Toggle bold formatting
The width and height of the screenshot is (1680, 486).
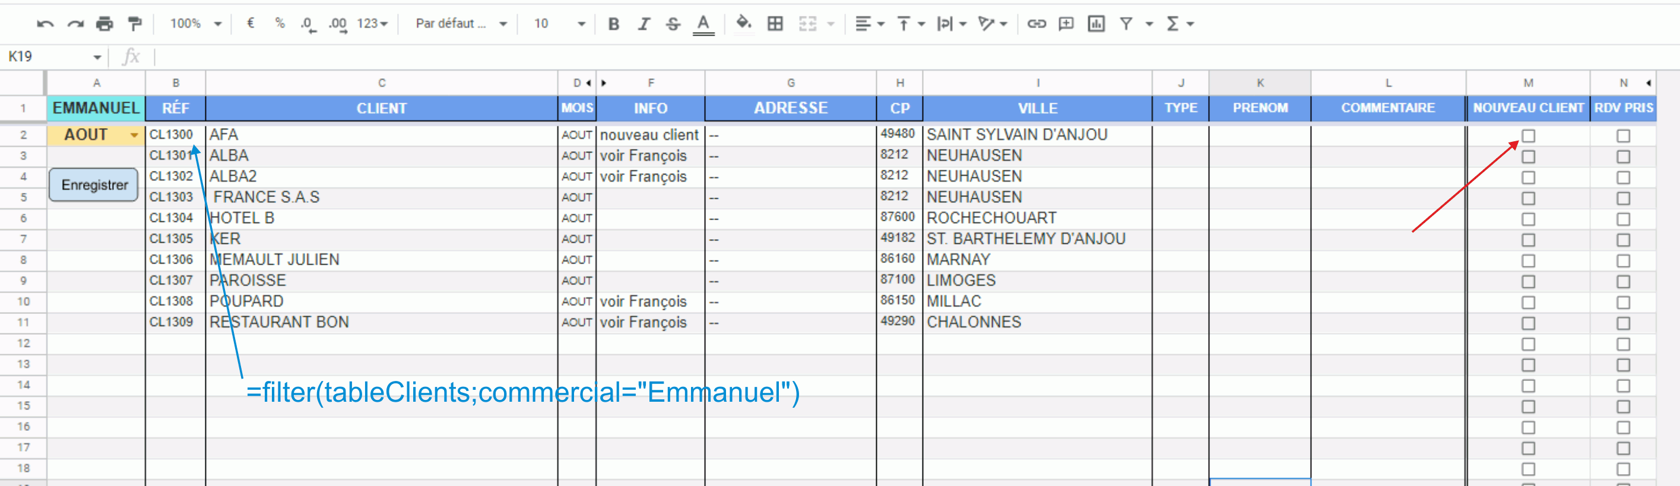(614, 24)
